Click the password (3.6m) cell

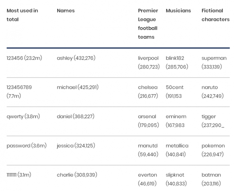pos(26,146)
